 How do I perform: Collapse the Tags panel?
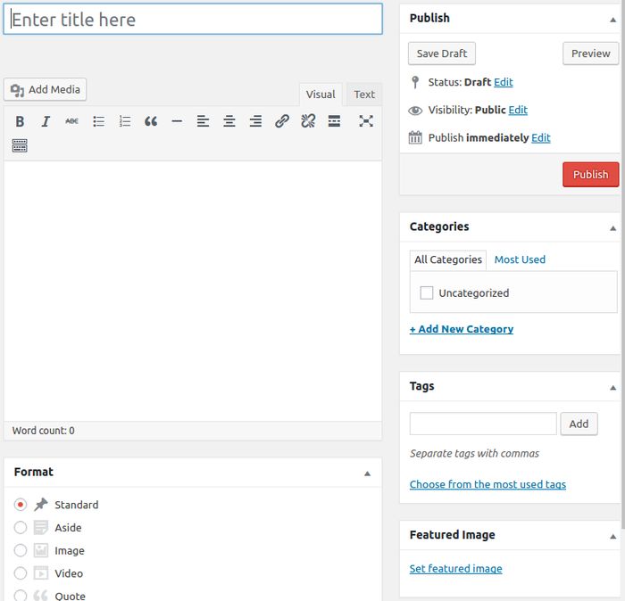(x=613, y=388)
